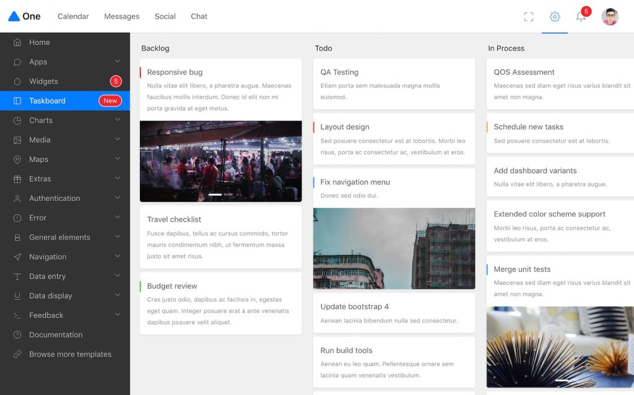Click the Home icon in the sidebar
Image resolution: width=634 pixels, height=395 pixels.
click(17, 42)
